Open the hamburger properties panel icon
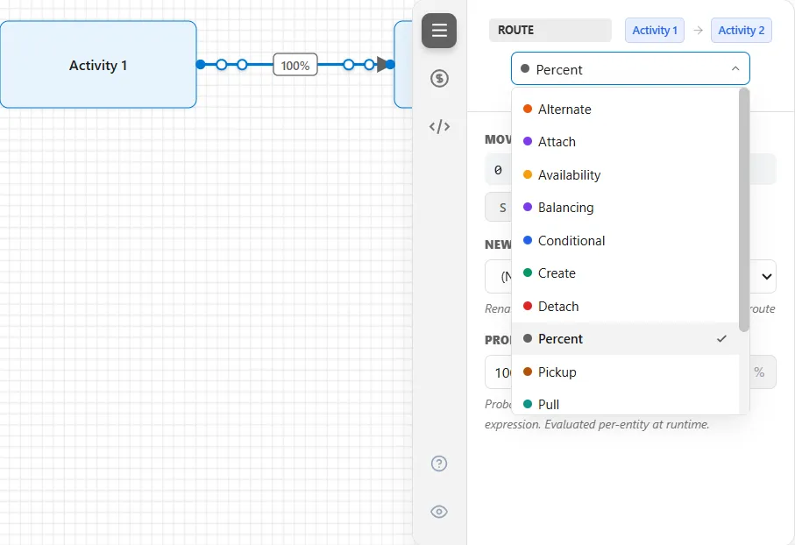 click(439, 31)
